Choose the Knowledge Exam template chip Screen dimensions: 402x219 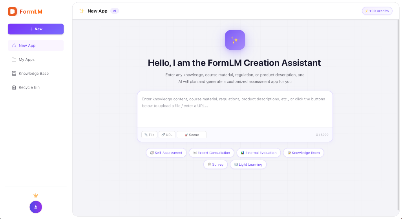[x=303, y=153]
